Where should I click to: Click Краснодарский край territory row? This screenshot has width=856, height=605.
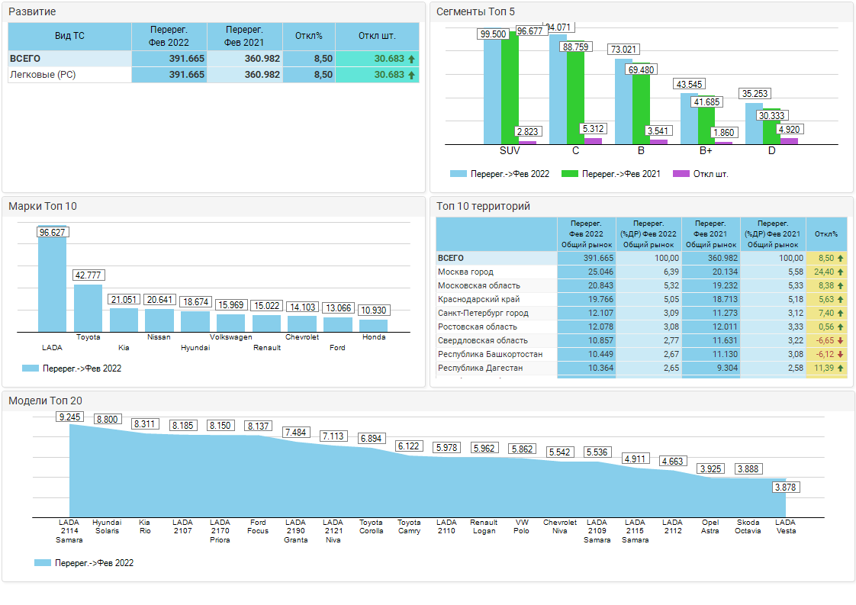(x=642, y=299)
